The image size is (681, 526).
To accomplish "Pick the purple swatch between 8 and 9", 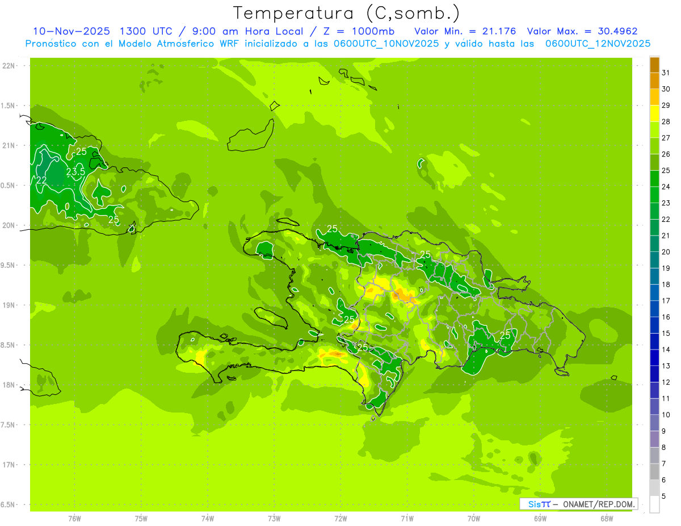I will point(654,439).
